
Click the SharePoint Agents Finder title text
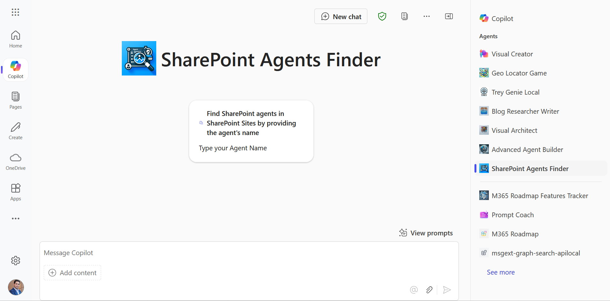coord(271,60)
